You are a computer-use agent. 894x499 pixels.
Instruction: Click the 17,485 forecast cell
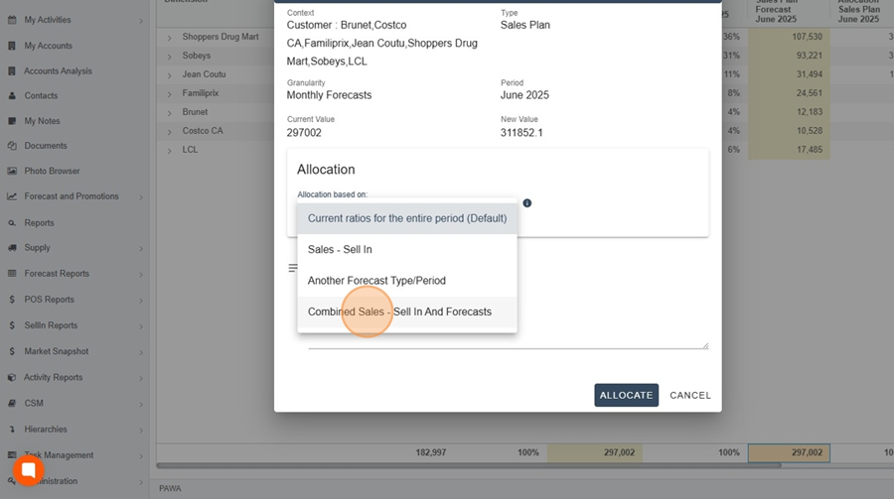[789, 149]
